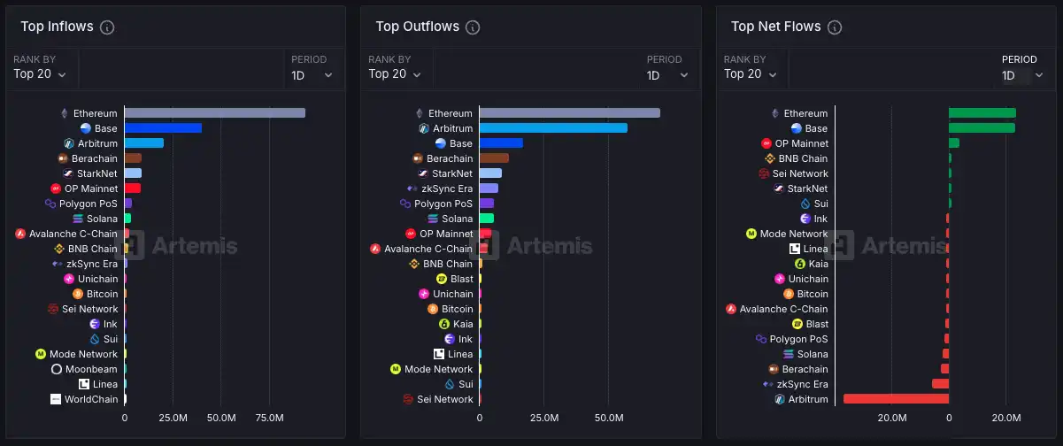Select the Ethereum outflow bar
The height and width of the screenshot is (446, 1063).
[570, 113]
